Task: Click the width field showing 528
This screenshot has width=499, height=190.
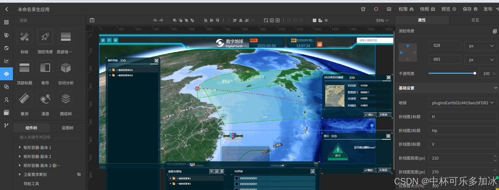Action: (444, 46)
